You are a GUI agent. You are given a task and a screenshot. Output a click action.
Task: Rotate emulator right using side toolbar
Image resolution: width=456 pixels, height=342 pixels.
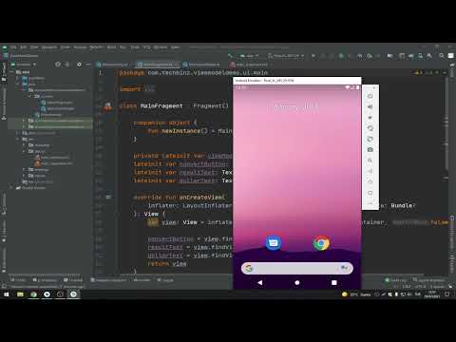pyautogui.click(x=370, y=139)
